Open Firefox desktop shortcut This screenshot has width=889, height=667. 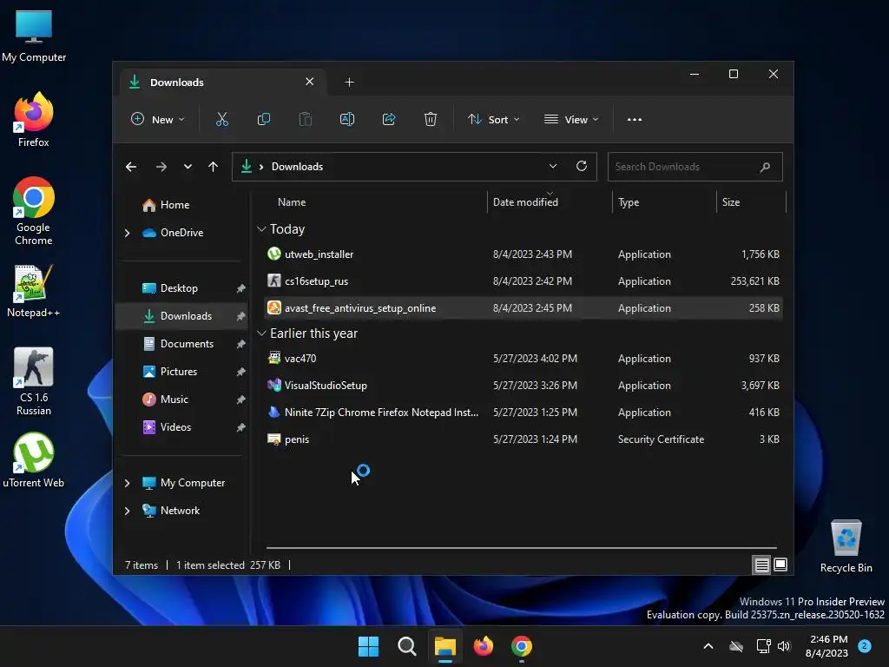34,120
